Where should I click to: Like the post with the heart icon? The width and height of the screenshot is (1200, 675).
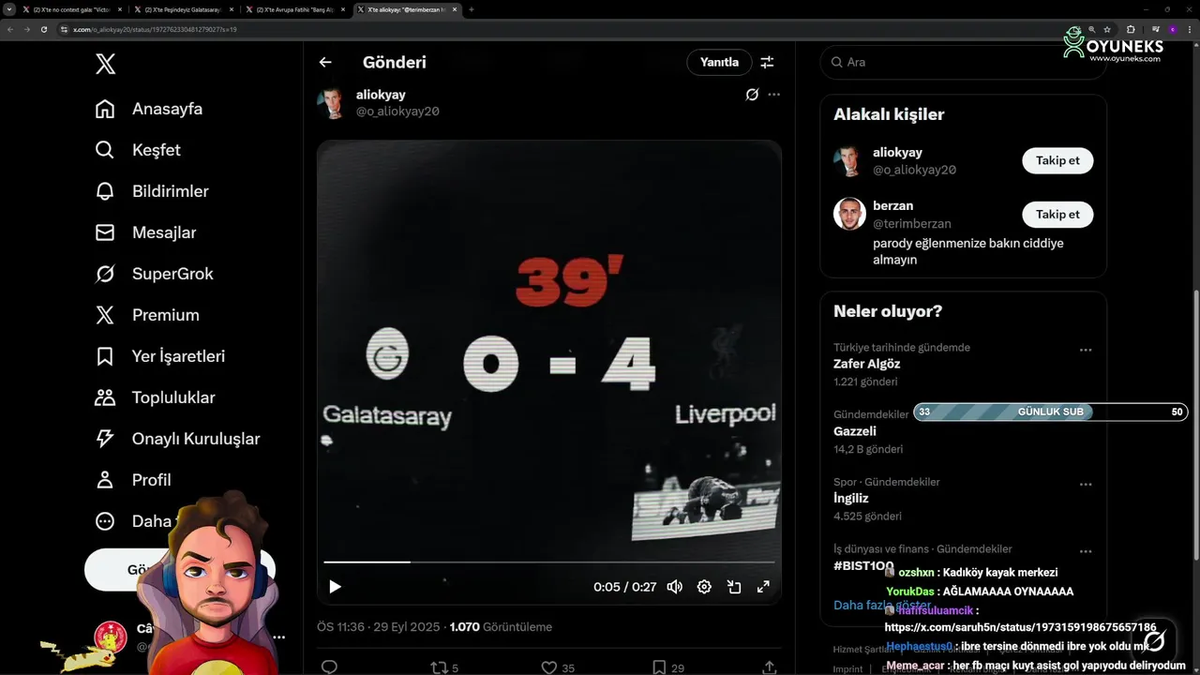pos(549,667)
